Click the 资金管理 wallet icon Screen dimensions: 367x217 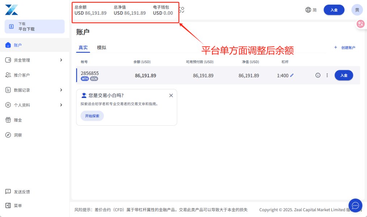coord(8,60)
